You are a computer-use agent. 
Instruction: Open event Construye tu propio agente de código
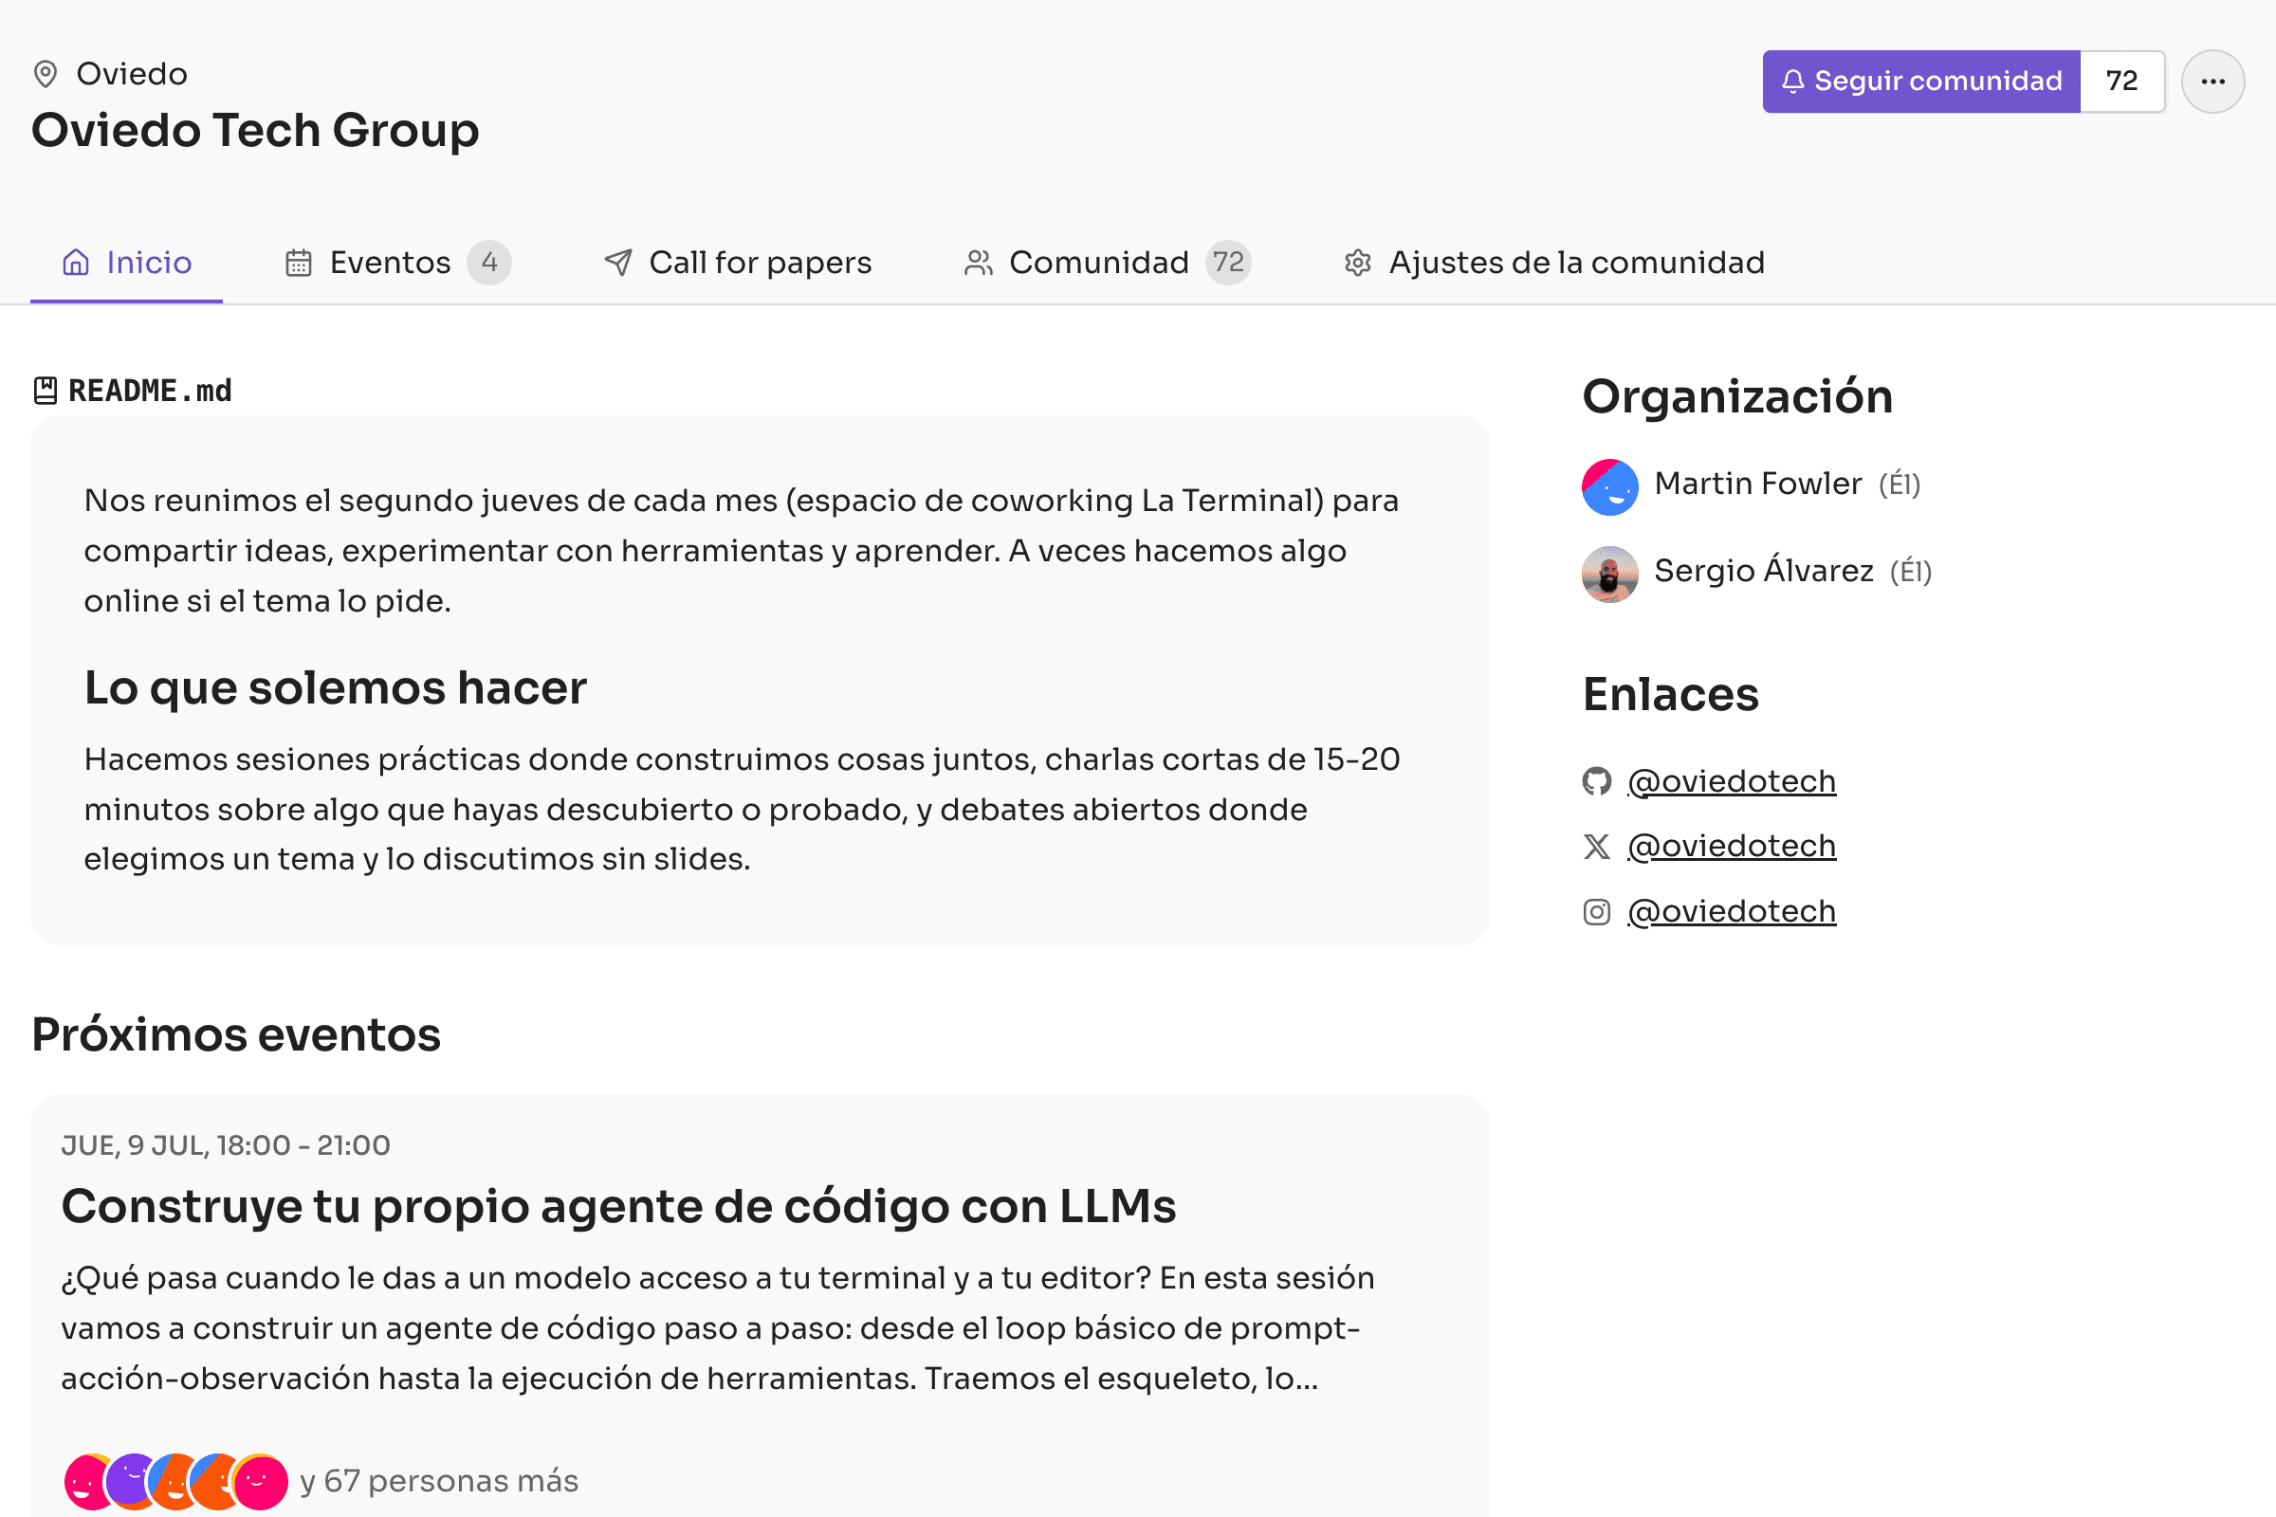618,1206
